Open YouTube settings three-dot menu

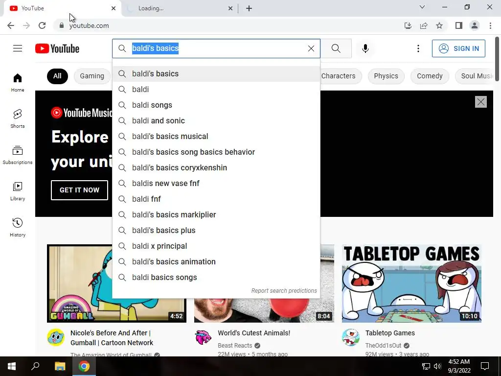(x=418, y=48)
